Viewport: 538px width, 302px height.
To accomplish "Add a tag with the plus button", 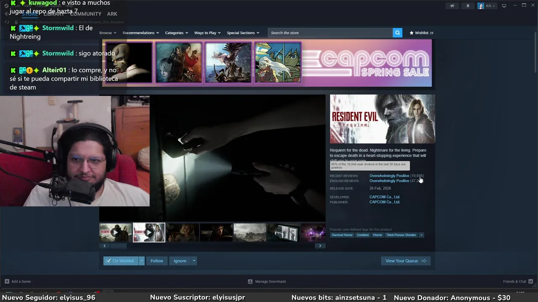I will pyautogui.click(x=421, y=235).
